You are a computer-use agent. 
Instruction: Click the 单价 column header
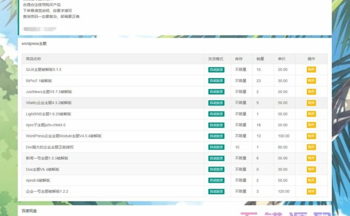pos(282,59)
